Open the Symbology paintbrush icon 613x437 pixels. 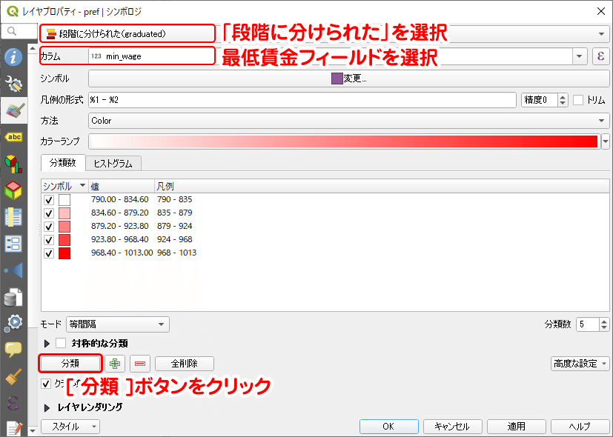[x=13, y=110]
